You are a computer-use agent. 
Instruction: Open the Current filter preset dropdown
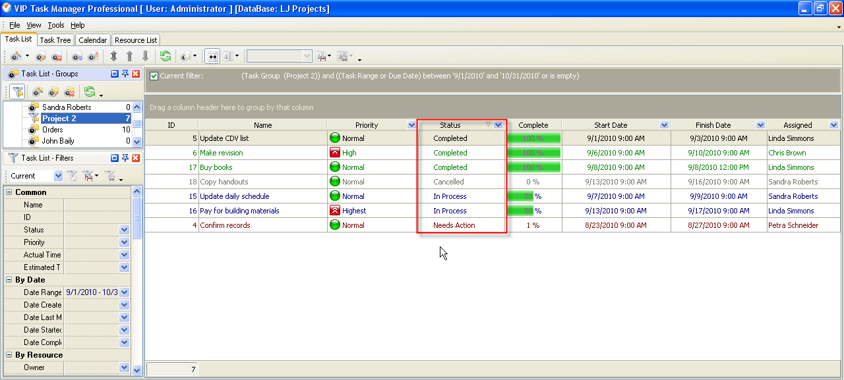58,176
